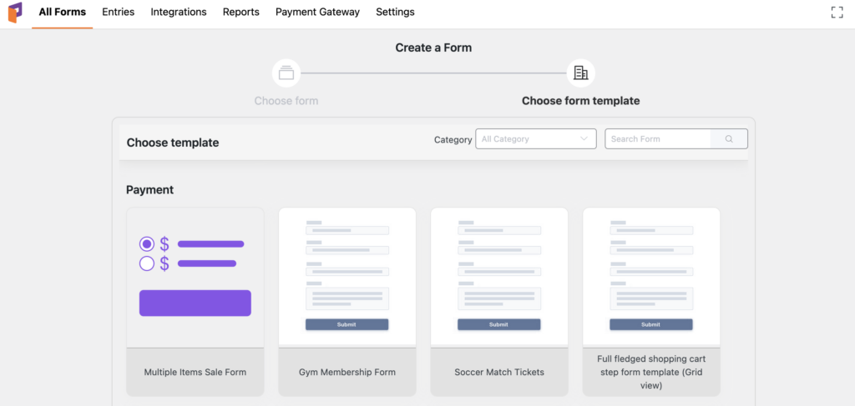
Task: Select the All Forms tab
Action: 62,13
